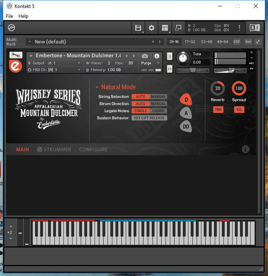This screenshot has height=276, width=268.
Task: Open the Help menu
Action: (x=23, y=16)
